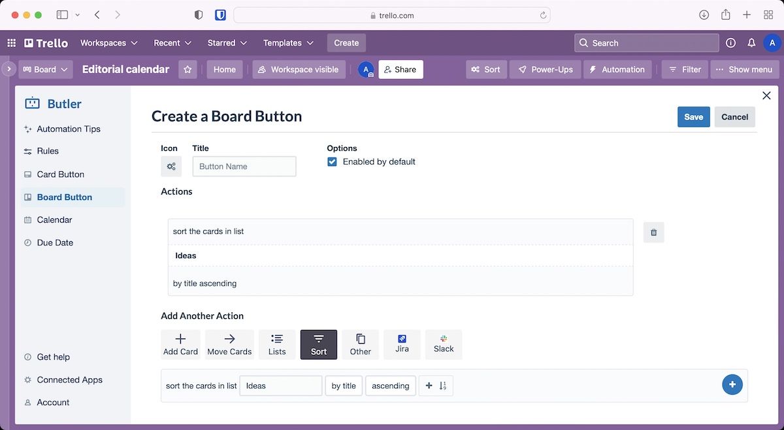This screenshot has width=784, height=430.
Task: Click the trash icon to delete action
Action: [x=653, y=233]
